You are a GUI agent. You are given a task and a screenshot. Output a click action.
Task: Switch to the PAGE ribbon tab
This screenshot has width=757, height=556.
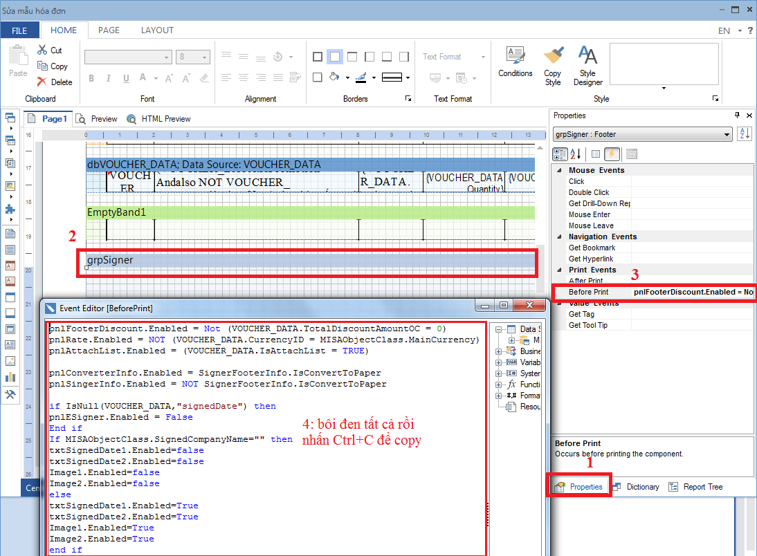click(109, 30)
